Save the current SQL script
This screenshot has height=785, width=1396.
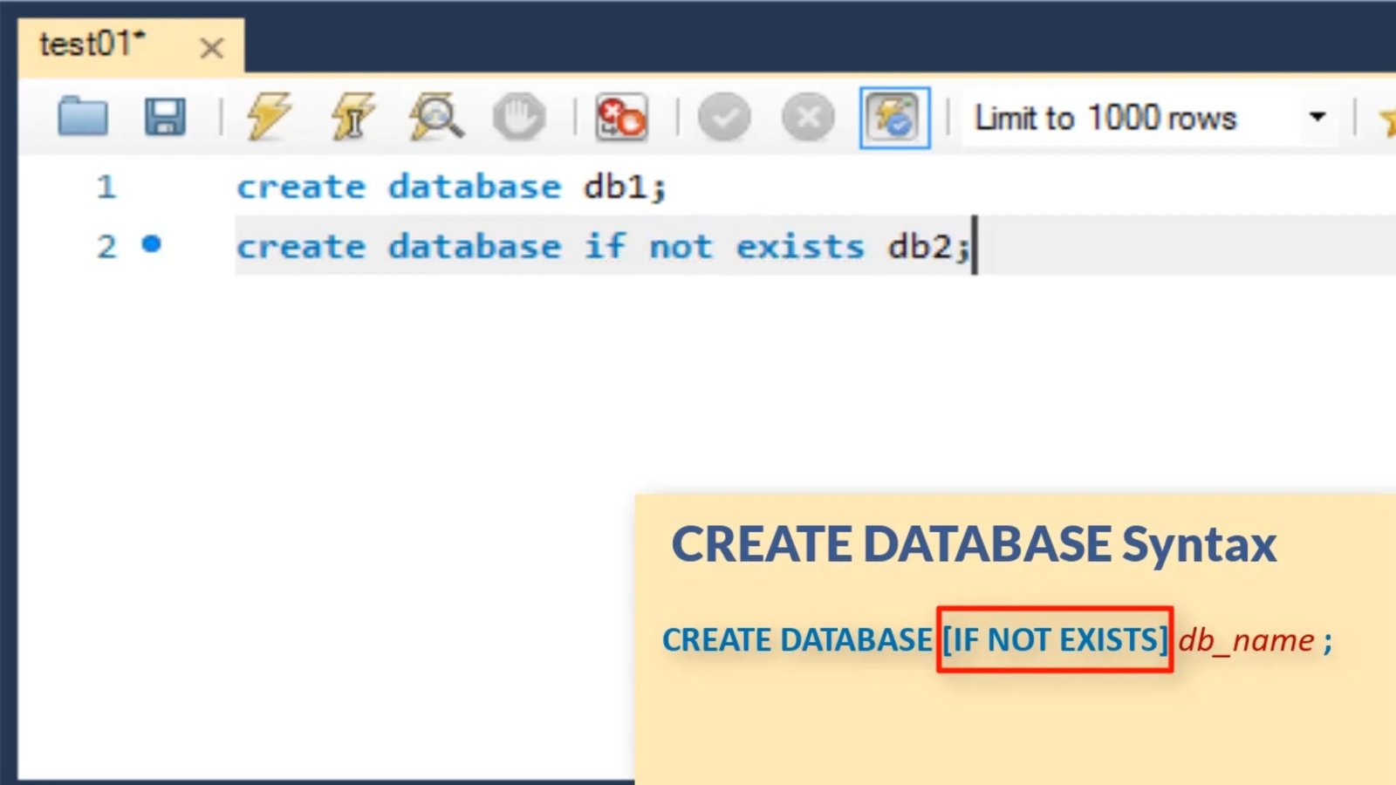(x=166, y=117)
